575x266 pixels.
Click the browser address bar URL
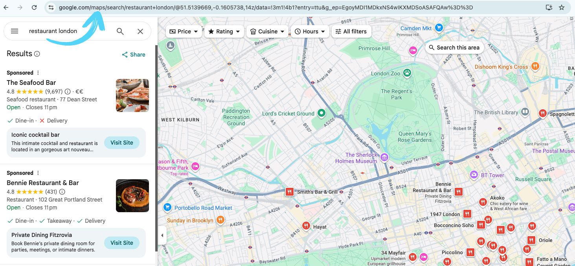[x=266, y=7]
